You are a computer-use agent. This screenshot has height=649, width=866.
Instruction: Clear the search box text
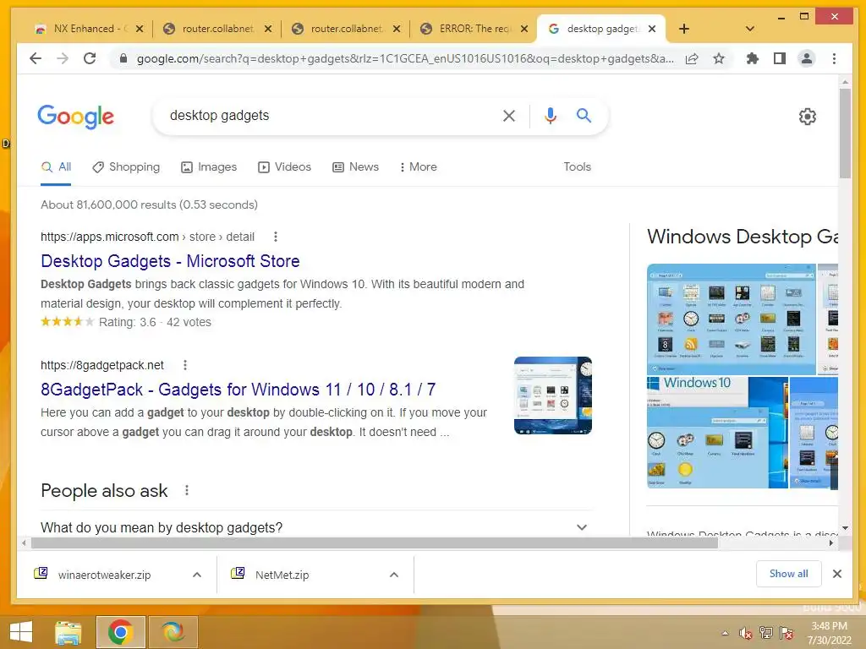point(508,116)
